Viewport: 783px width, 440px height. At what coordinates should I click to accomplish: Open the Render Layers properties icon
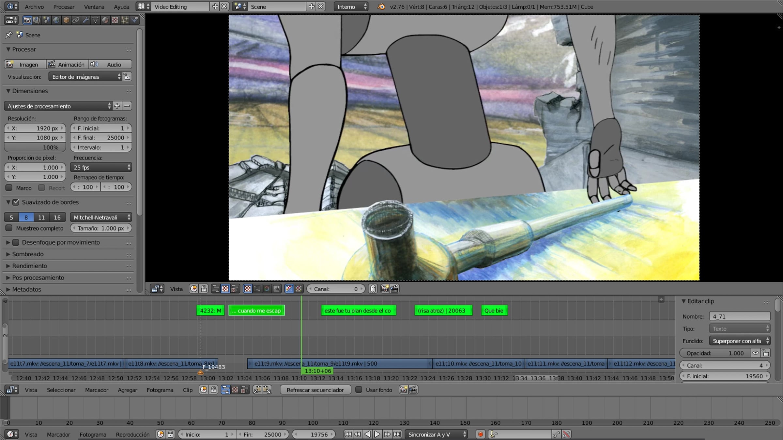(x=37, y=20)
